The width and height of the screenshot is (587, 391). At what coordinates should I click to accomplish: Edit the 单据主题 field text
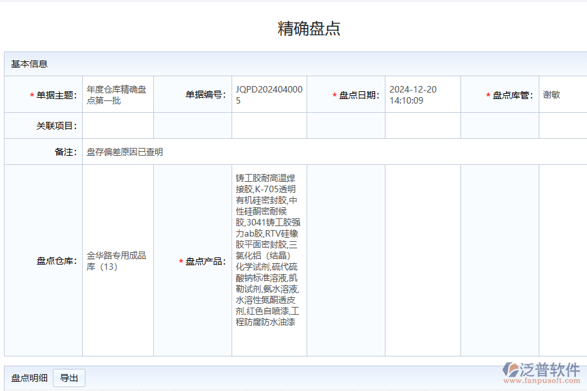(117, 93)
